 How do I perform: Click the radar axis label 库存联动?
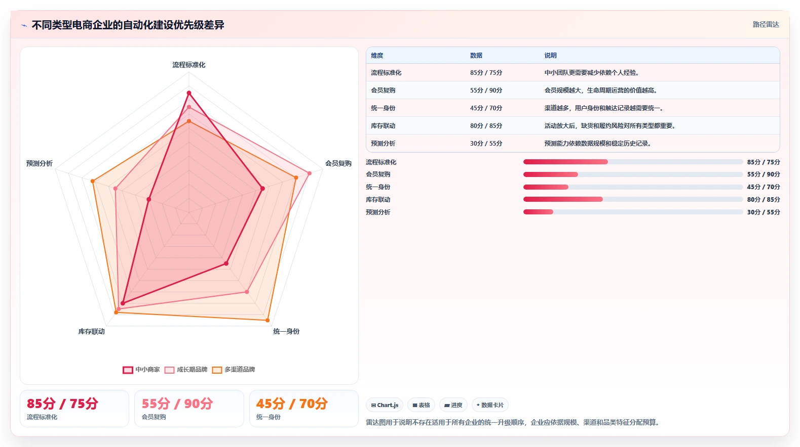click(92, 331)
